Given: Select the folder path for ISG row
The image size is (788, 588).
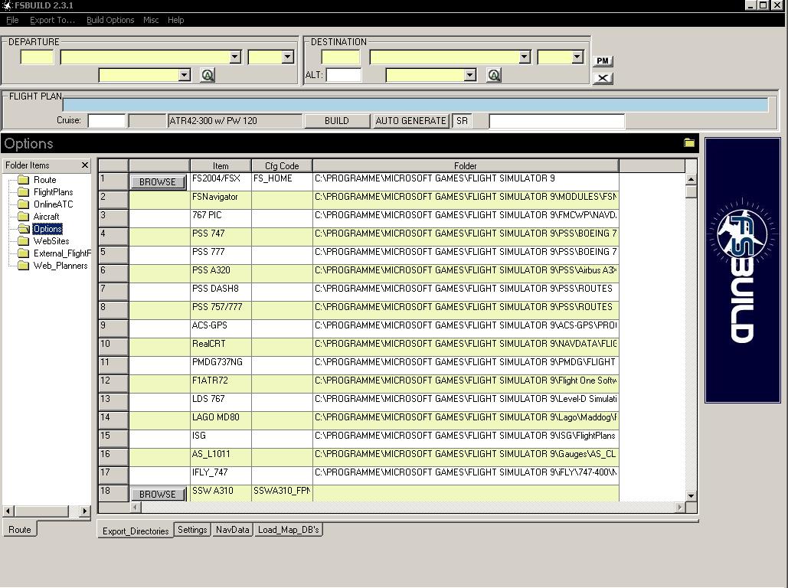Looking at the screenshot, I should click(466, 439).
